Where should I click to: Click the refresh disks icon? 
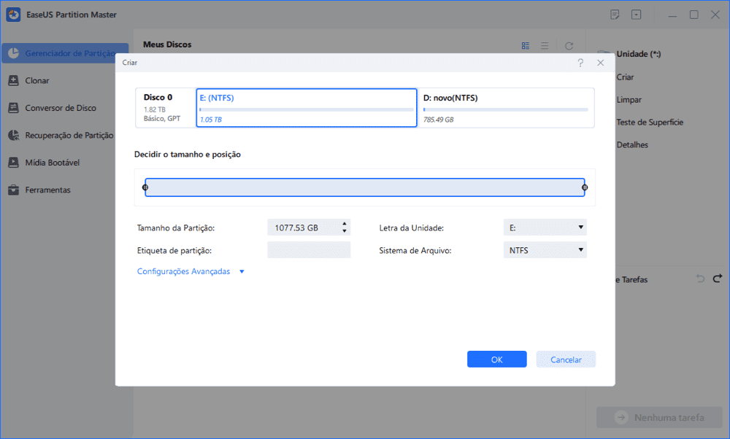569,45
